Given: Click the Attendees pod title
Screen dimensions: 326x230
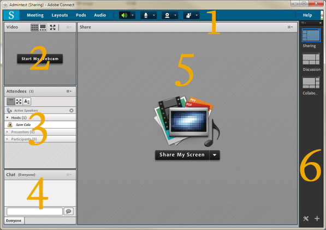Looking at the screenshot, I should (16, 91).
